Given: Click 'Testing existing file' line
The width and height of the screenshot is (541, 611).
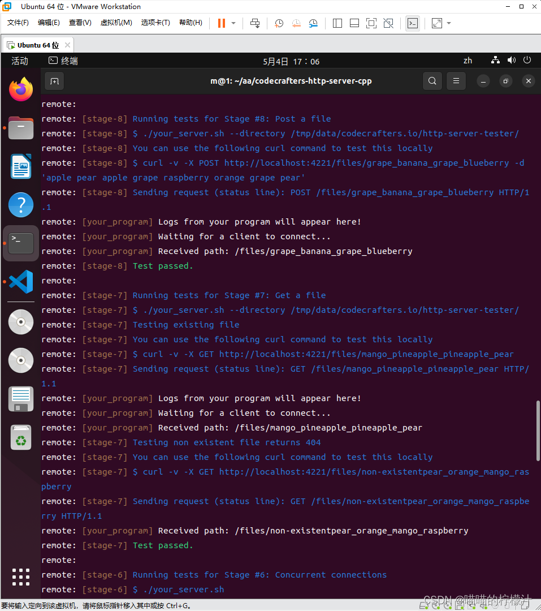Looking at the screenshot, I should click(x=186, y=325).
